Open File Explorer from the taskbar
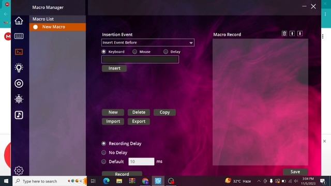Viewport: 331px width, 186px height. coord(119,181)
